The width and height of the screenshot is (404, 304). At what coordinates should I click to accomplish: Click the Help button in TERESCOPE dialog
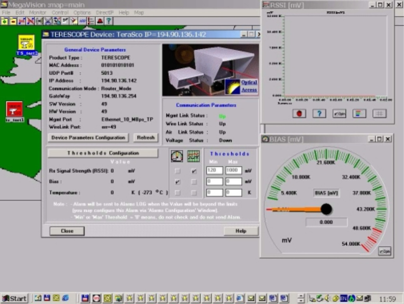241,231
